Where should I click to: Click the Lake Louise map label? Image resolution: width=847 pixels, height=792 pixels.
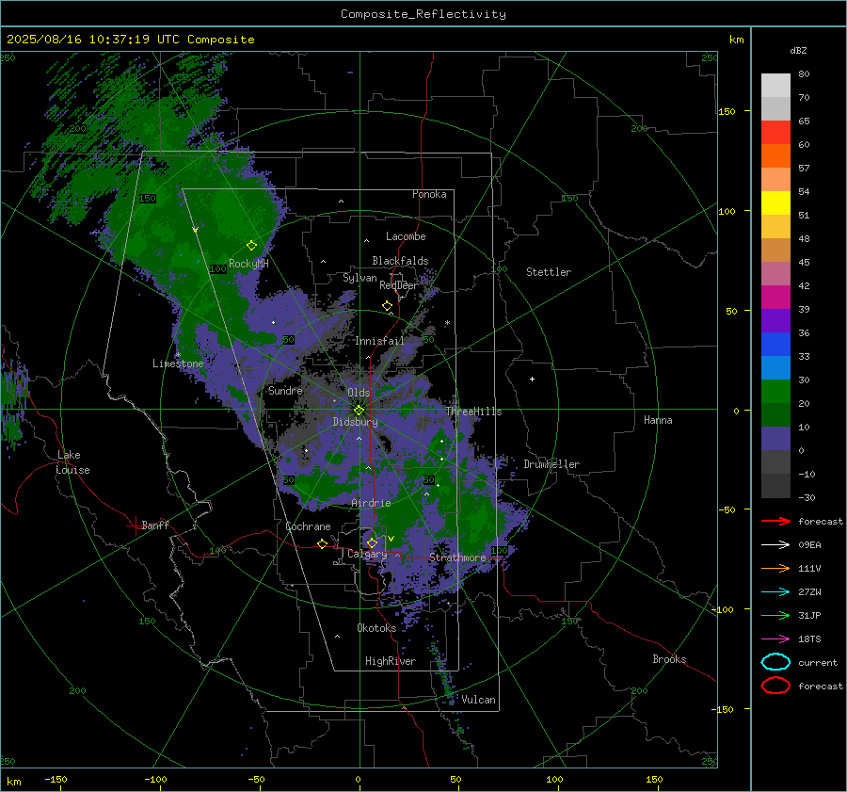(72, 462)
